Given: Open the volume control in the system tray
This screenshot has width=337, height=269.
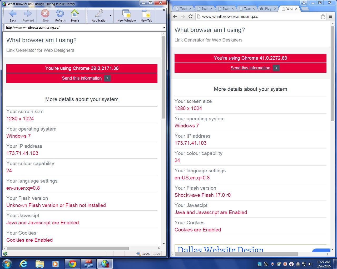Looking at the screenshot, I should click(x=311, y=264).
